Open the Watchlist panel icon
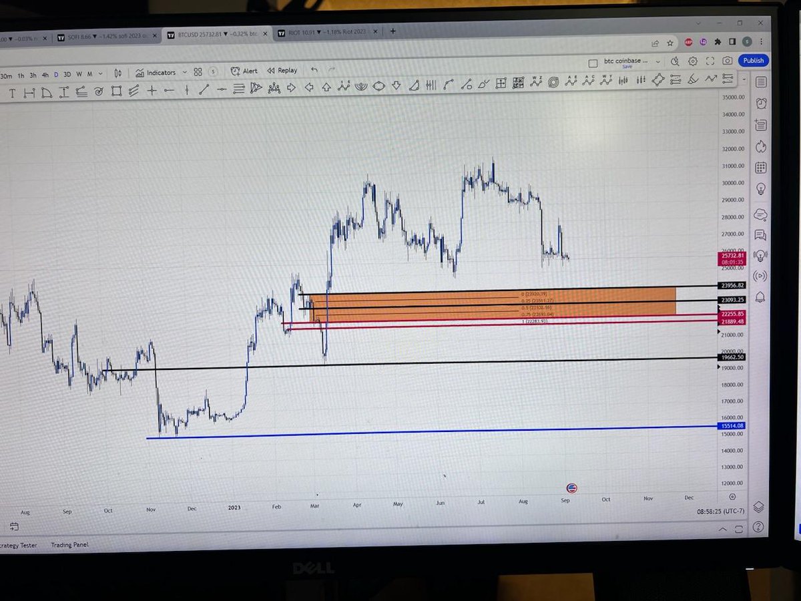 (761, 82)
